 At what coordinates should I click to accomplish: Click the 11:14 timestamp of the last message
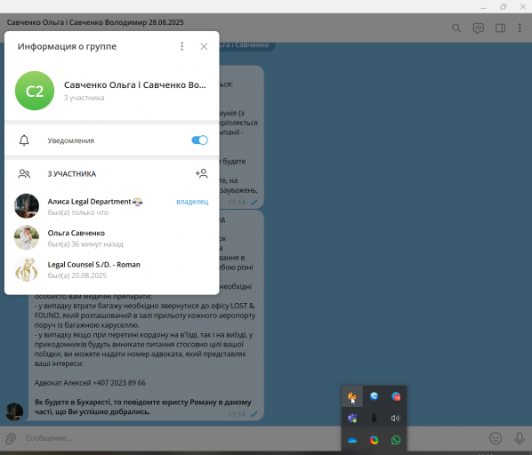(x=237, y=414)
